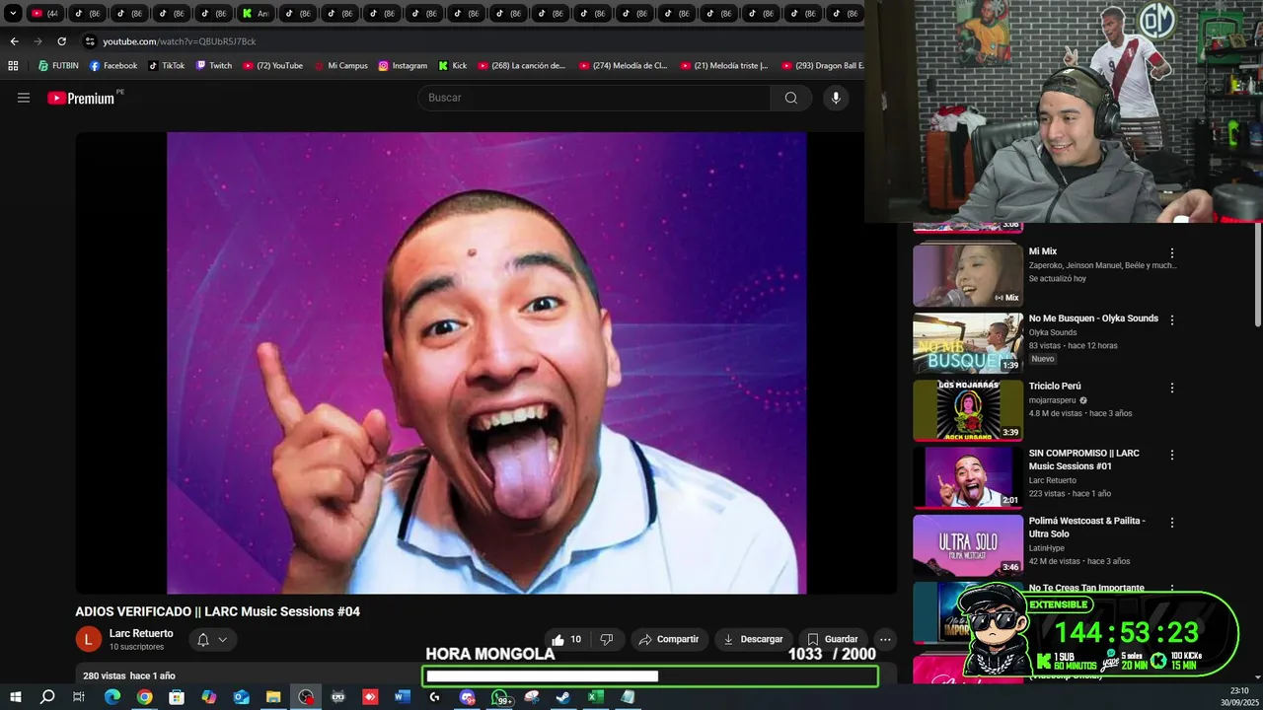
Task: Click the address bar URL
Action: (x=179, y=41)
